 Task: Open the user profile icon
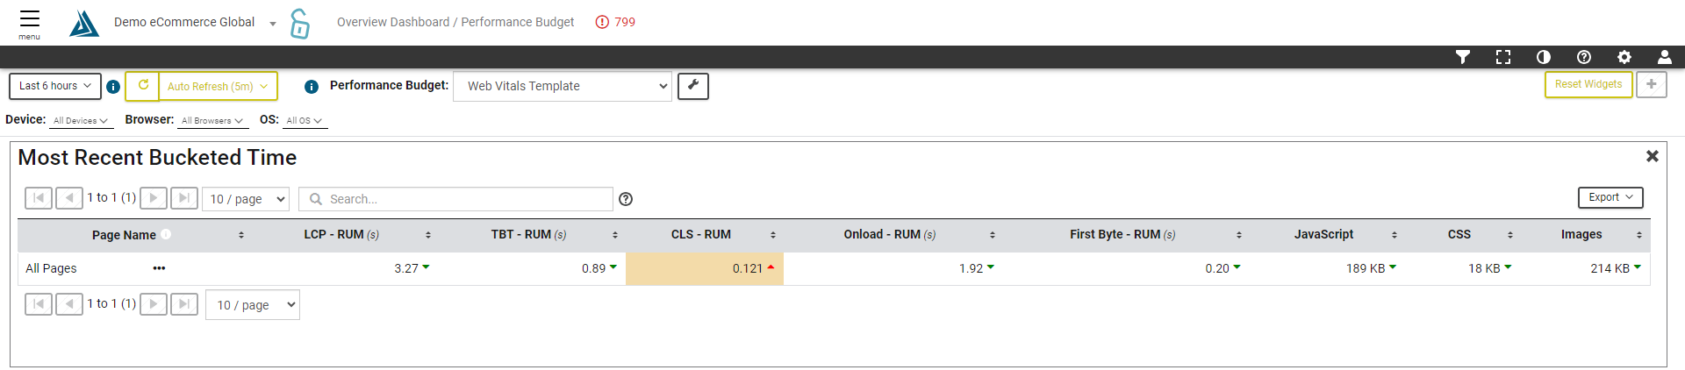(x=1664, y=57)
